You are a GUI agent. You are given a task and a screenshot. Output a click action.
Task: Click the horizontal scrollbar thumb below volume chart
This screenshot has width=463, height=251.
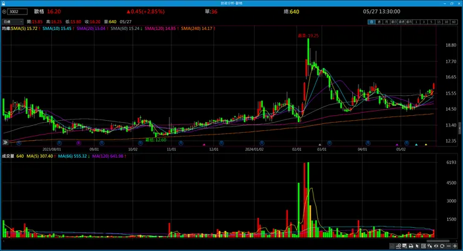pos(438,241)
